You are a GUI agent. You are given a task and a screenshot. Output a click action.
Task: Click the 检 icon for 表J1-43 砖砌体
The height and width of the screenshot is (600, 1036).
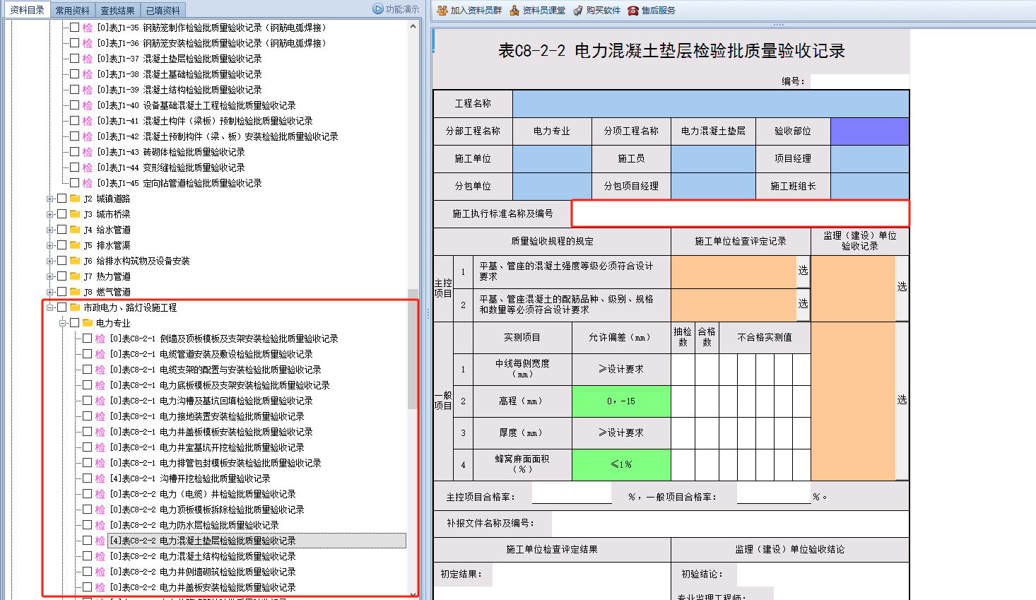(x=88, y=152)
